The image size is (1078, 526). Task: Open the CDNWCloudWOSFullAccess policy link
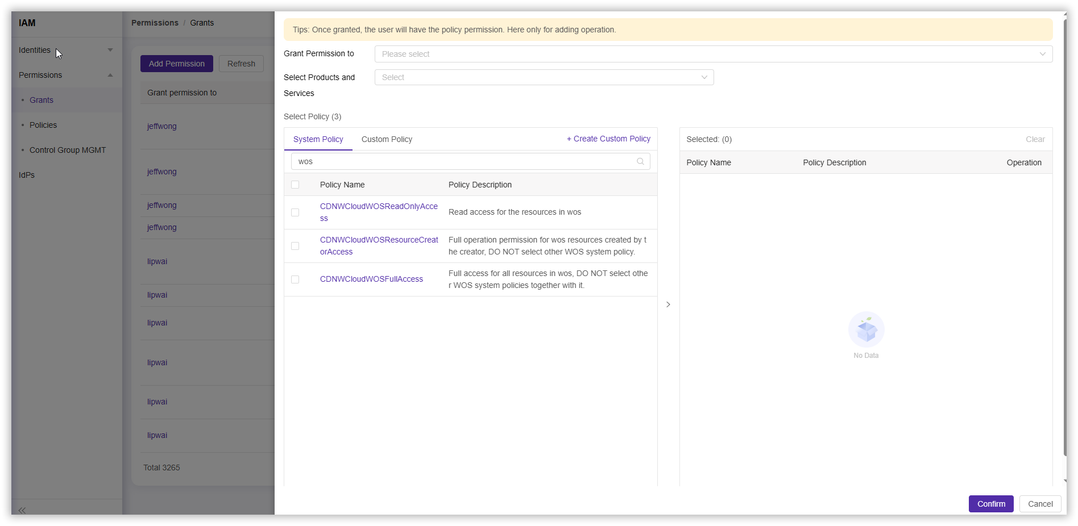[371, 279]
